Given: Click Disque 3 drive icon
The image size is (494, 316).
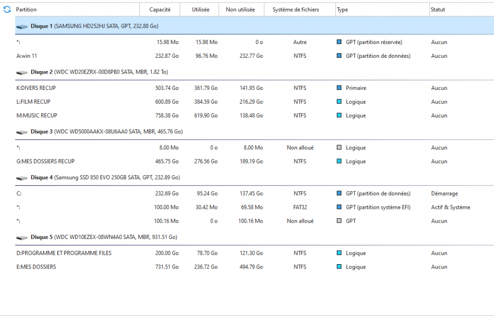Looking at the screenshot, I should 22,132.
